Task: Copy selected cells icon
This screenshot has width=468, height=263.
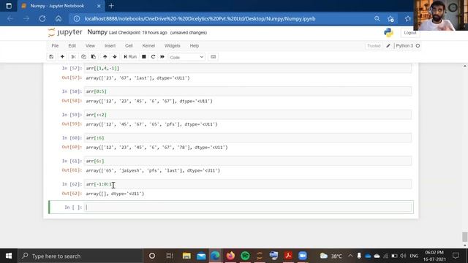Action: point(83,57)
